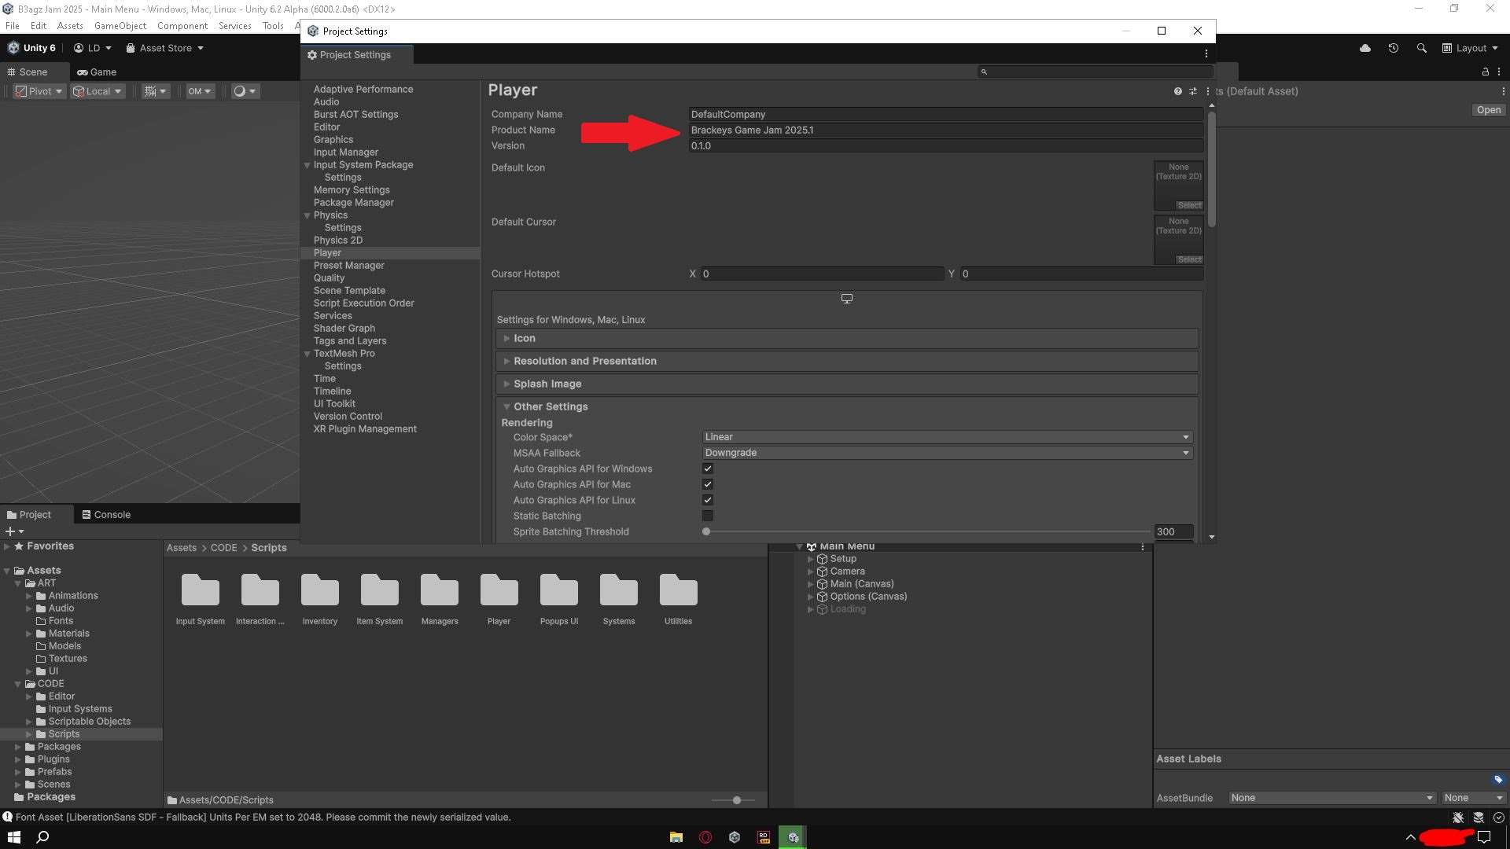Click the Unity Cloud icon in toolbar
The image size is (1510, 849).
(1365, 48)
